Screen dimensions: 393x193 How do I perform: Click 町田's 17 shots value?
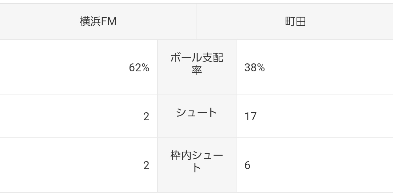pos(251,117)
